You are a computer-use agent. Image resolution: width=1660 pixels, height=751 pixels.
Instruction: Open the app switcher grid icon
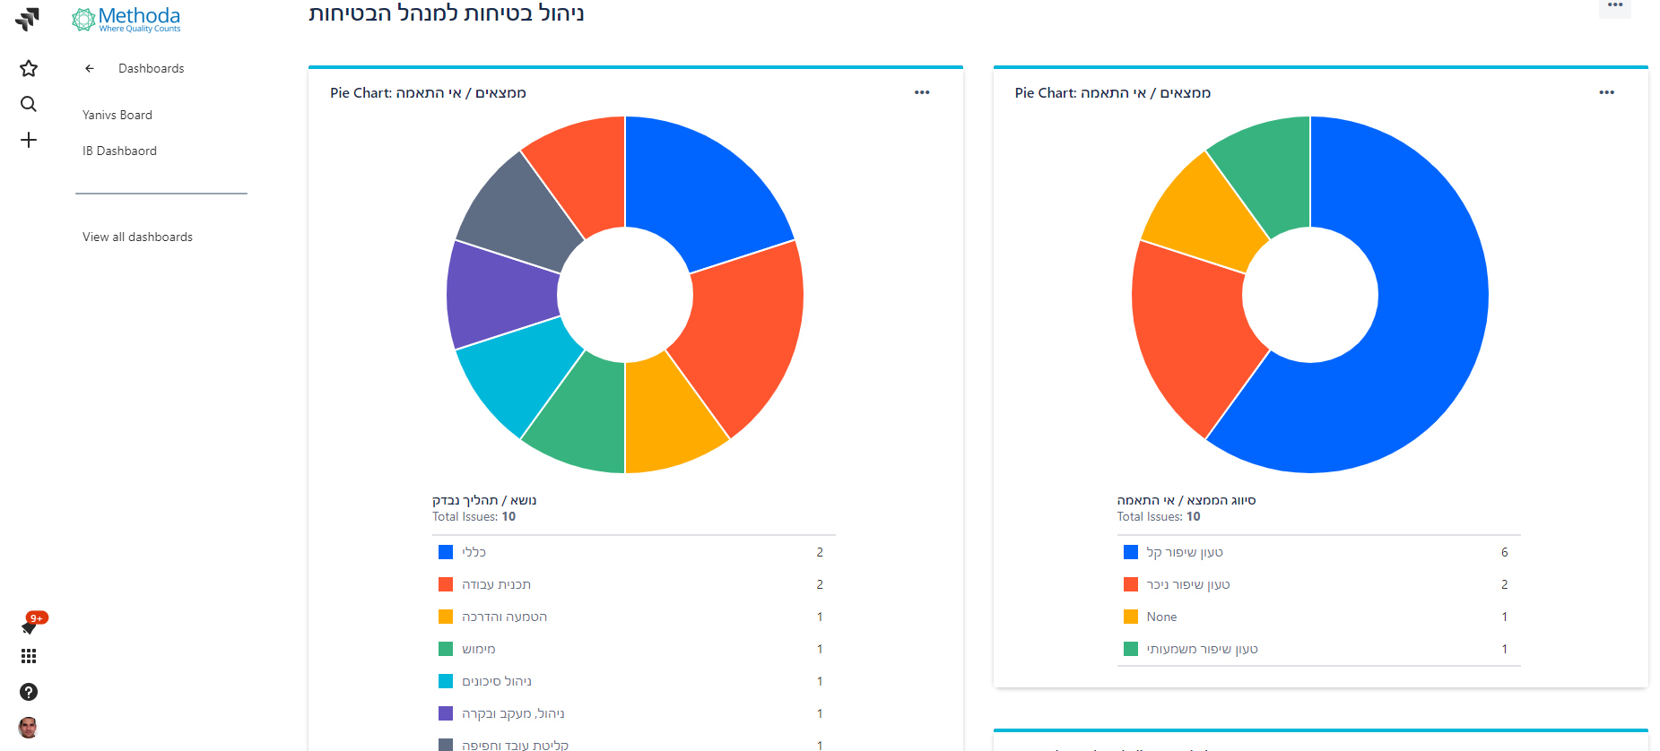point(29,656)
